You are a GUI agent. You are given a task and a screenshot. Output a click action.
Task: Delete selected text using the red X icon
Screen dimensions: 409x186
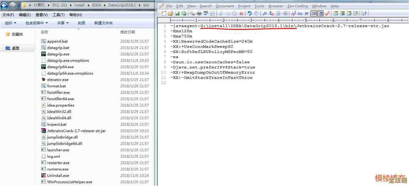tap(242, 13)
